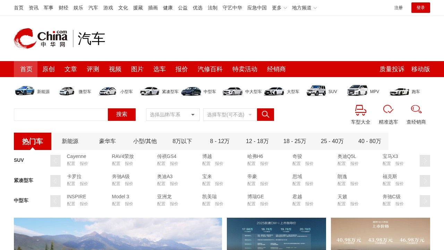Select the MPV vehicle icon
This screenshot has height=250, width=444.
click(x=358, y=90)
